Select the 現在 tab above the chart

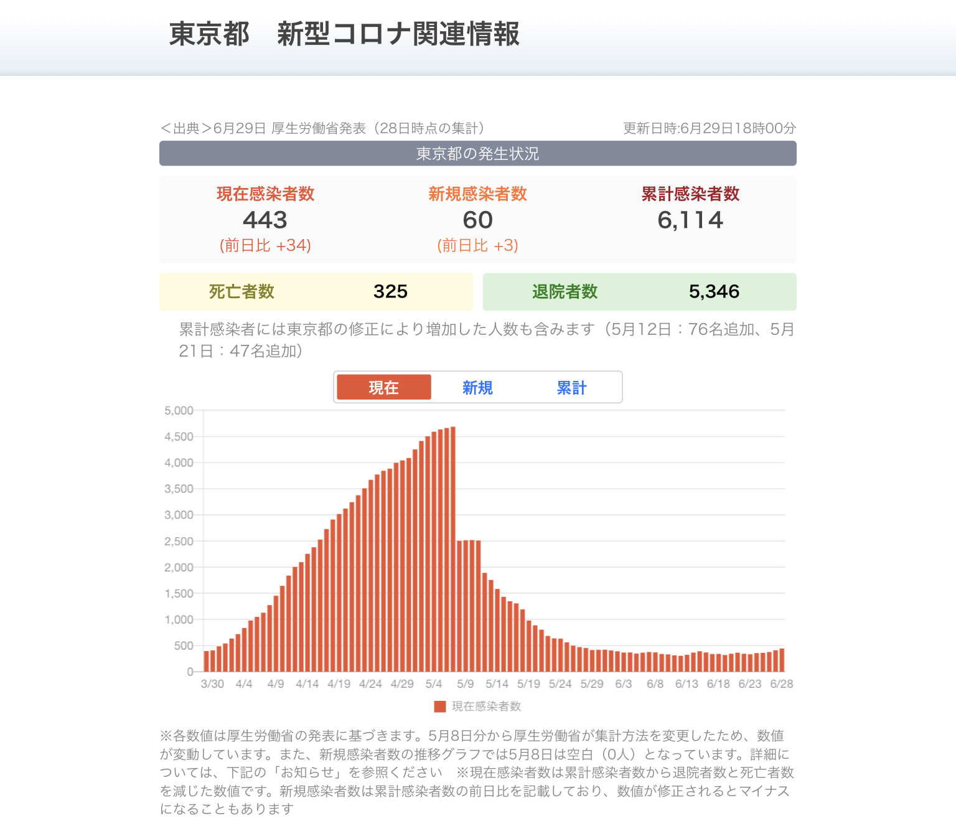(383, 387)
